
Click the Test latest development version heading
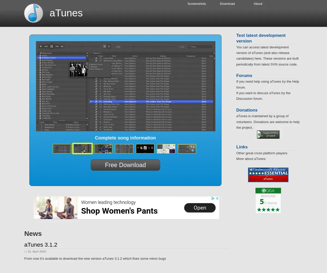coord(261,38)
